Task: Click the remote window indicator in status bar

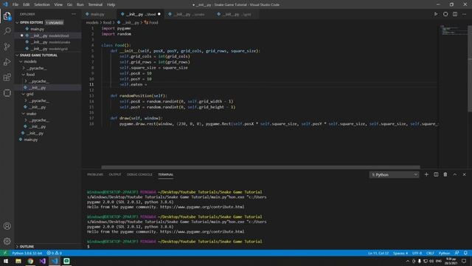Action: 4,253
